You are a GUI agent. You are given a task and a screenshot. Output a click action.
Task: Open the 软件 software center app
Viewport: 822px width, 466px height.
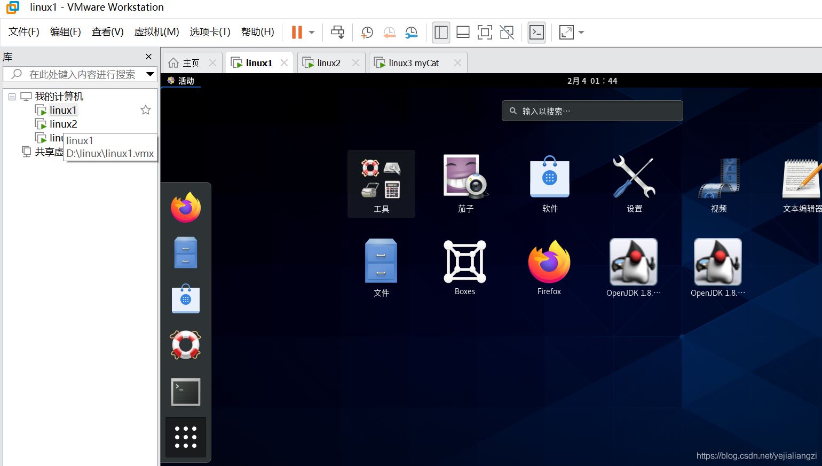click(550, 184)
